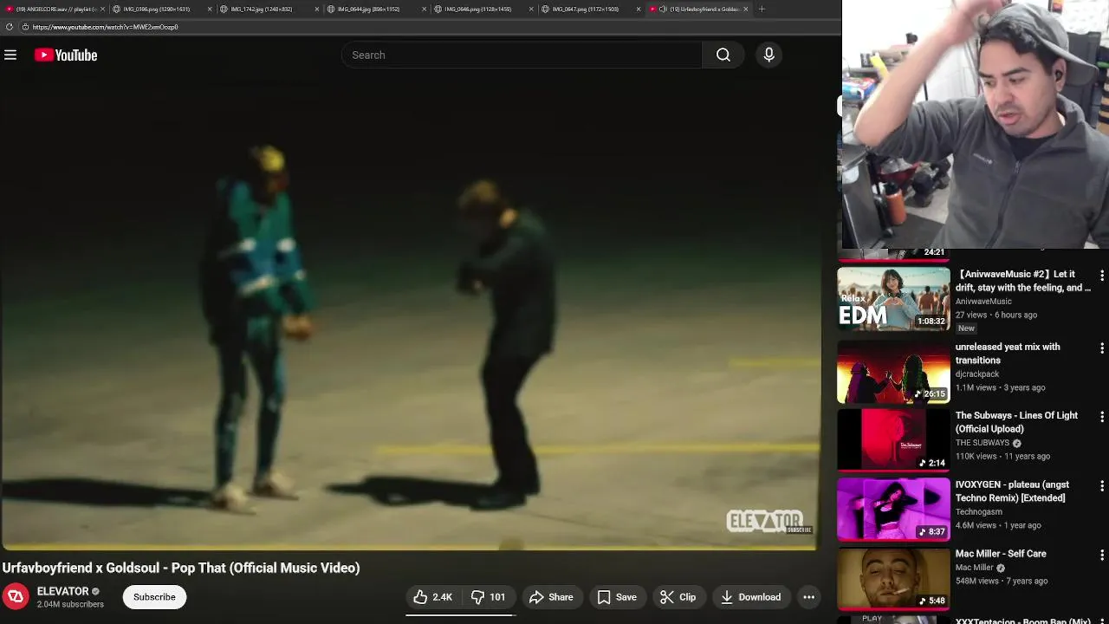Open the ELEVATOR channel name link

pyautogui.click(x=62, y=591)
